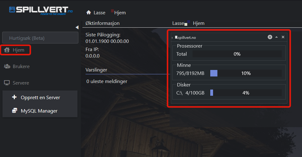Select Opprett en Server
302x157 pixels.
point(40,98)
